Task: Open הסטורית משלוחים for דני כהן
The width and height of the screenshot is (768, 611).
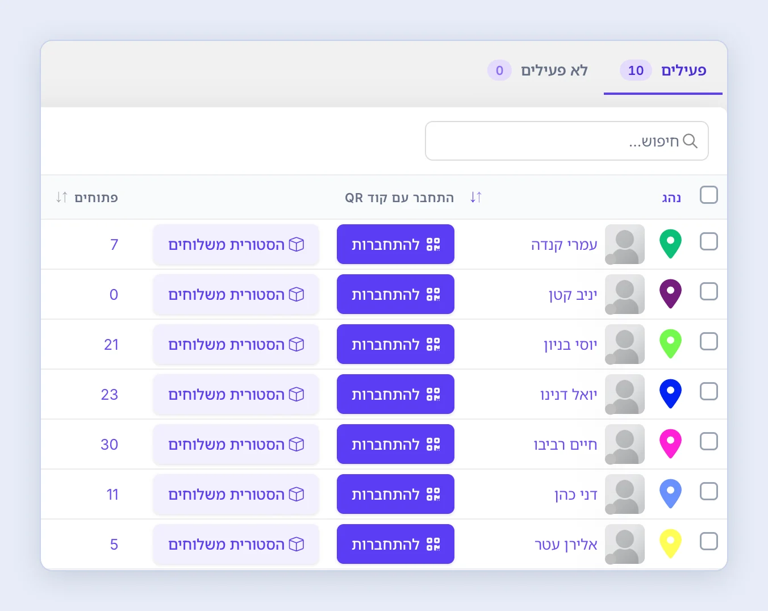Action: [236, 494]
